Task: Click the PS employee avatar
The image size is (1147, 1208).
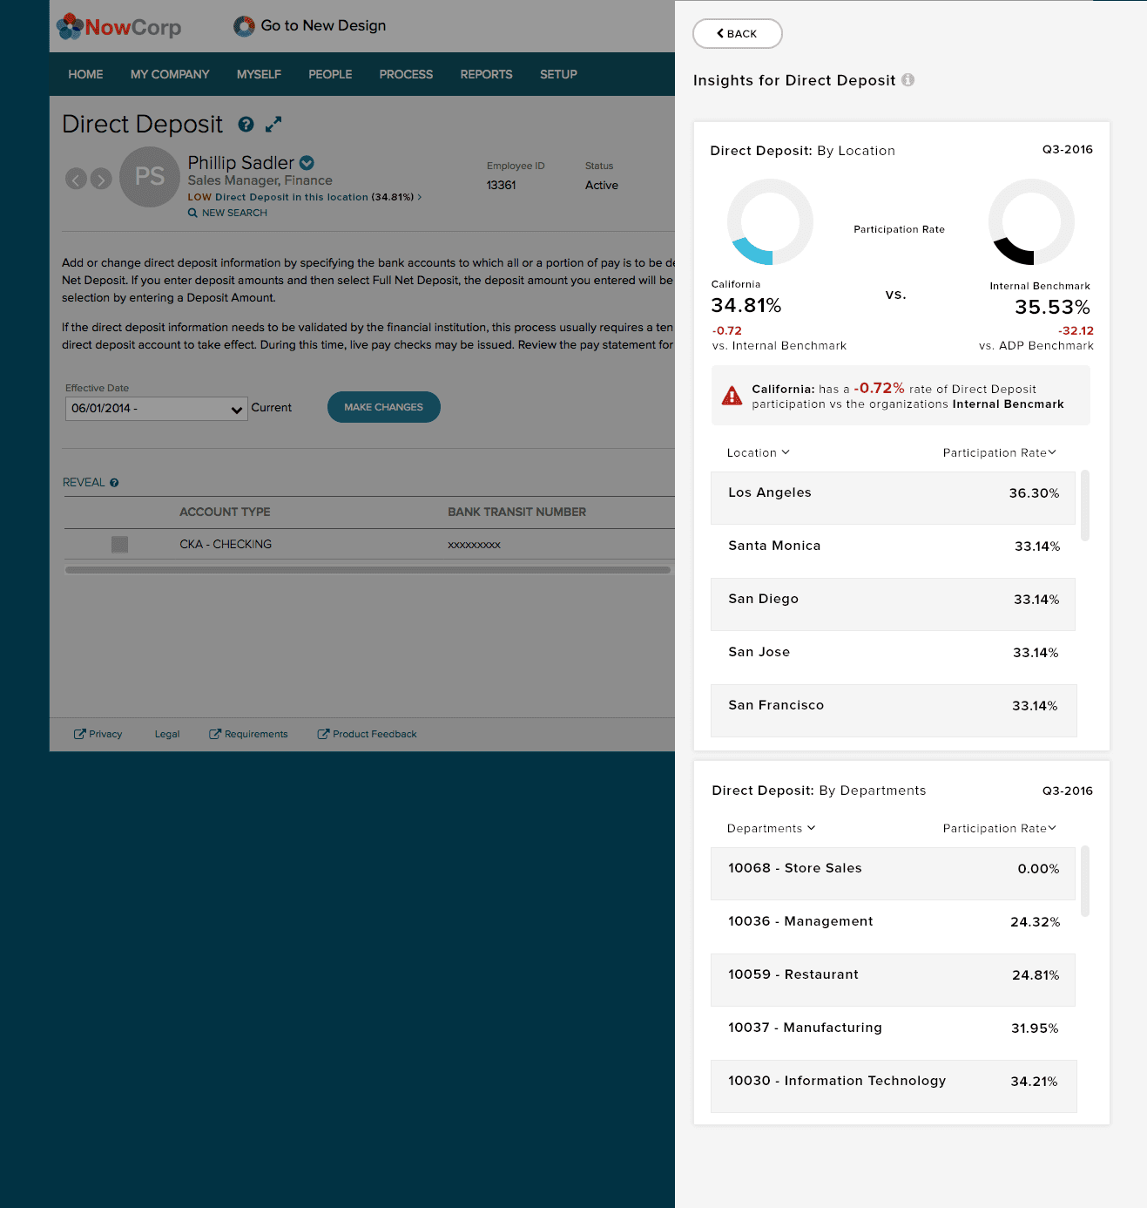Action: pyautogui.click(x=150, y=177)
